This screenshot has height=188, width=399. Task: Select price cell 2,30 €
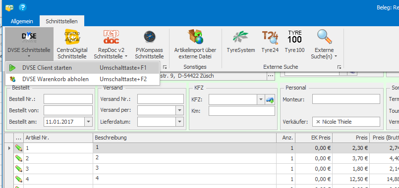[x=351, y=148]
